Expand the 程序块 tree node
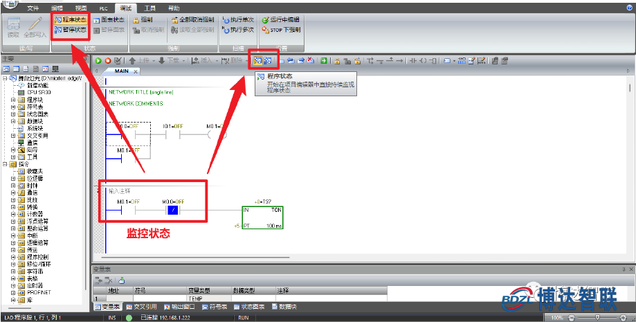This screenshot has width=636, height=322. pyautogui.click(x=13, y=100)
